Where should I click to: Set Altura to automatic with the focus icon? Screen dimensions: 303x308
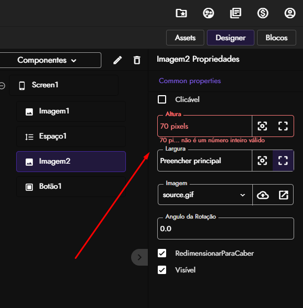[x=262, y=126]
